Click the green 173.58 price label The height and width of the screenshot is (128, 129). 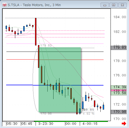(119, 93)
